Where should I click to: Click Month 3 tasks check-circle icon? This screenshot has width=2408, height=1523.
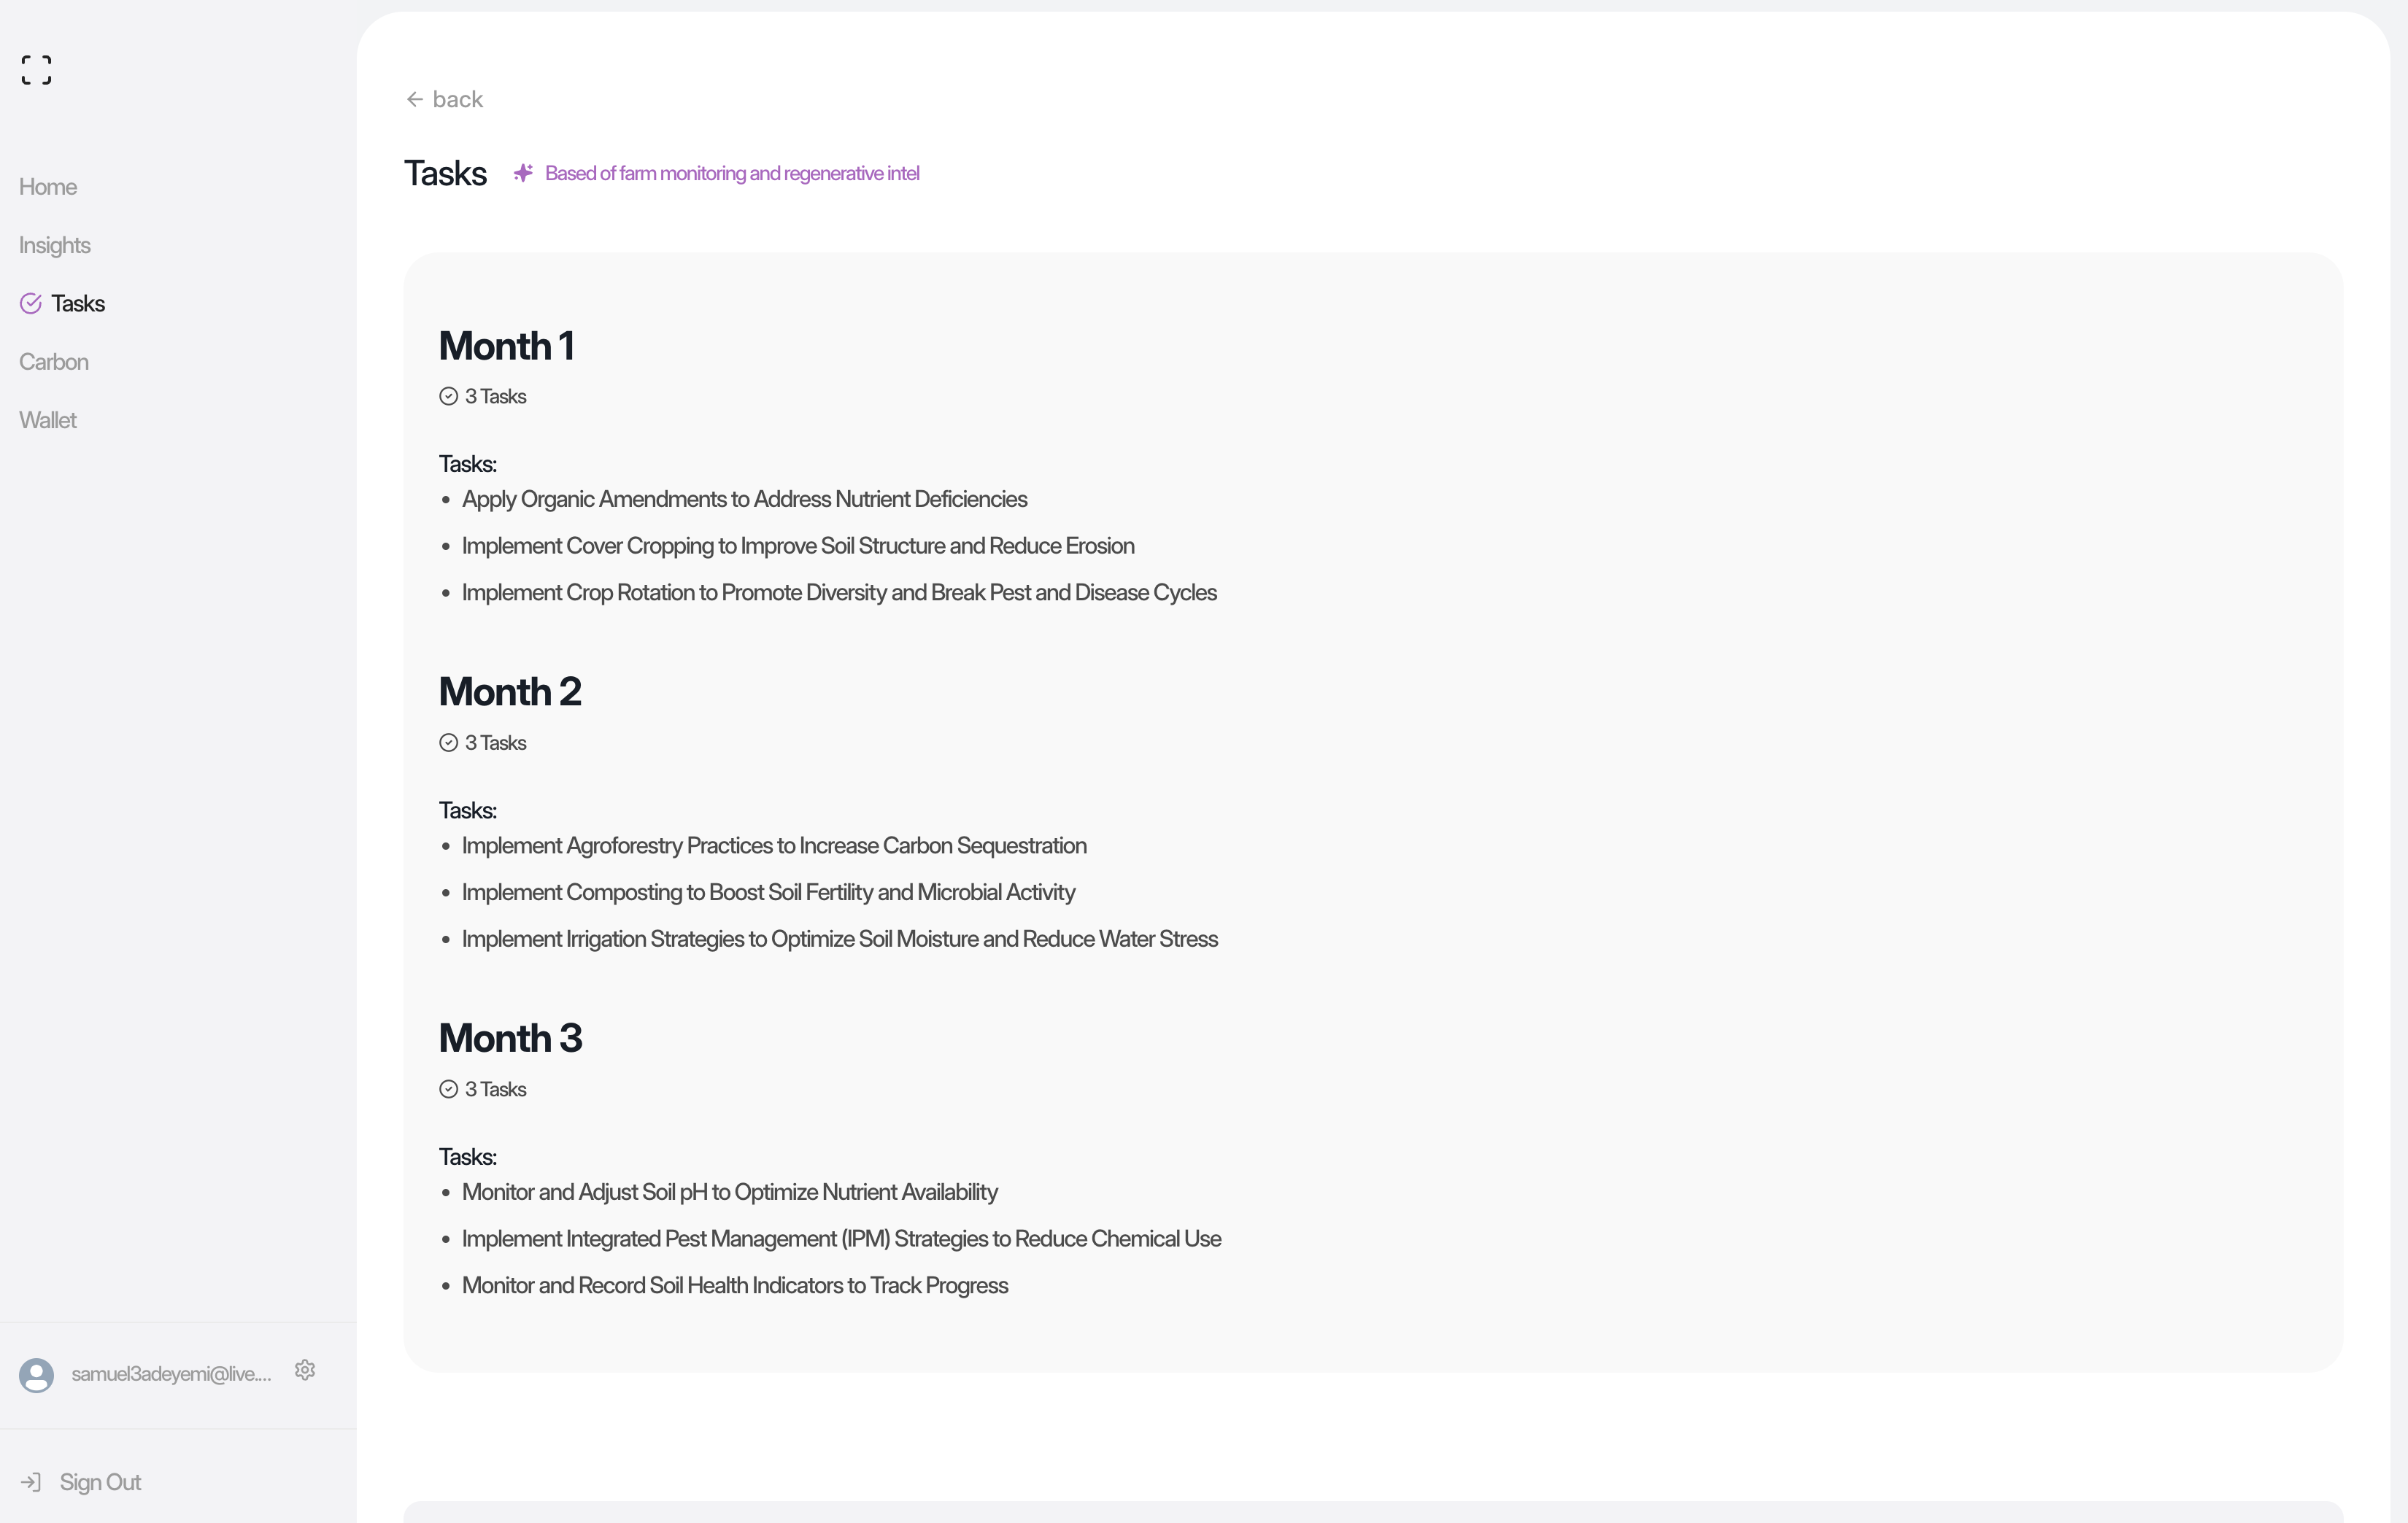coord(449,1089)
